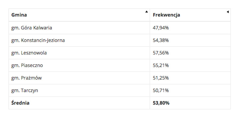This screenshot has width=240, height=129.
Task: Click the 53,80% average value
Action: 161,103
